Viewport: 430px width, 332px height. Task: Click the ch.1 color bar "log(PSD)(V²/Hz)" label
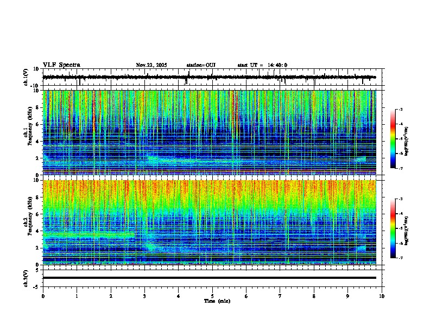tap(407, 141)
